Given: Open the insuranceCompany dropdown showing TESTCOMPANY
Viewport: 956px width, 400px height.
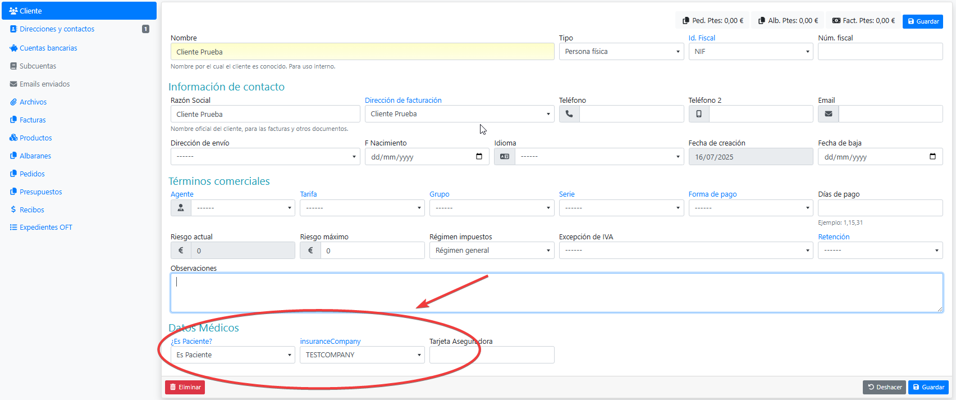Looking at the screenshot, I should 362,355.
